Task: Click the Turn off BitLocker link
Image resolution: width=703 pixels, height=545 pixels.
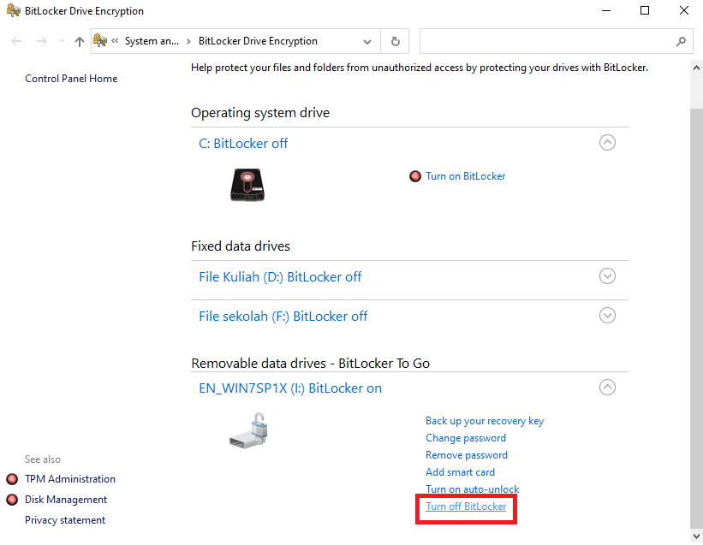Action: 465,506
